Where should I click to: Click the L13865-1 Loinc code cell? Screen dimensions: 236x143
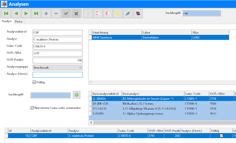[197, 99]
